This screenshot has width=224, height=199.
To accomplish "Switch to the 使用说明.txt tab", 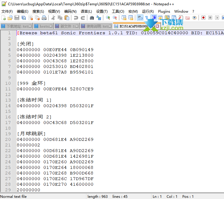I will click(x=96, y=26).
